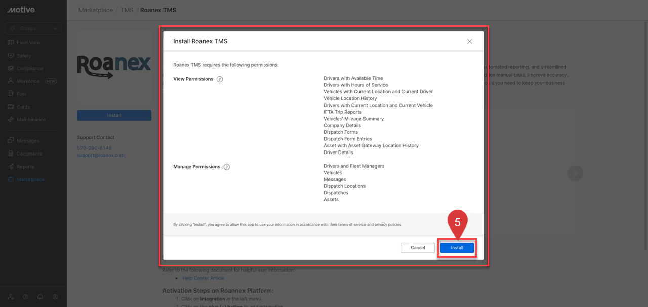
Task: Click the help question mark icon at sidebar bottom
Action: point(26,297)
